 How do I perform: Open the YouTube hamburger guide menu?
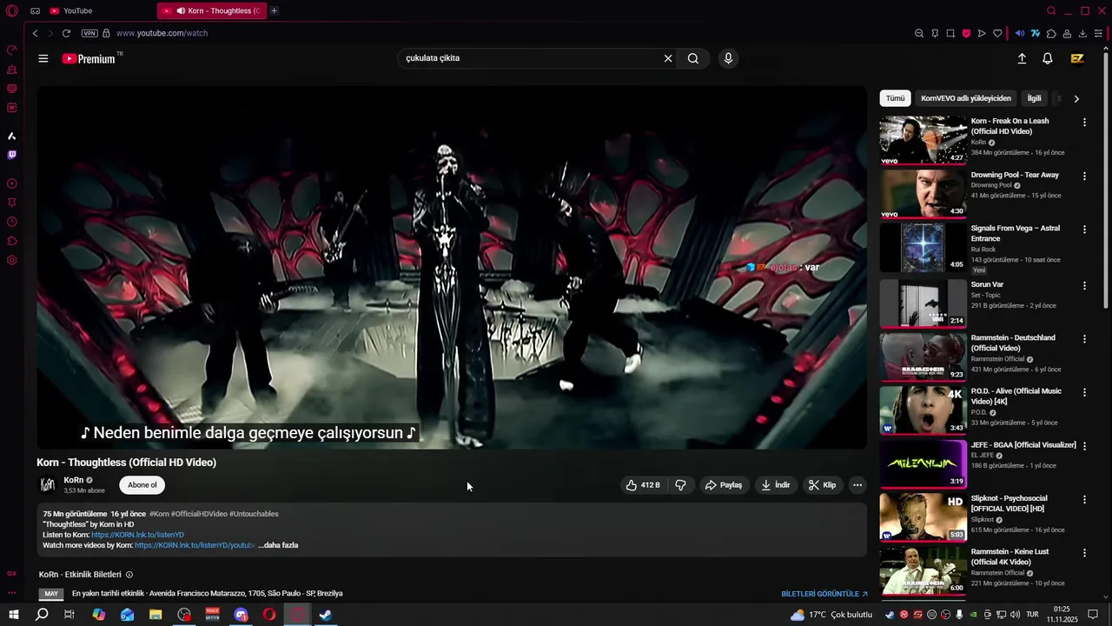[43, 58]
